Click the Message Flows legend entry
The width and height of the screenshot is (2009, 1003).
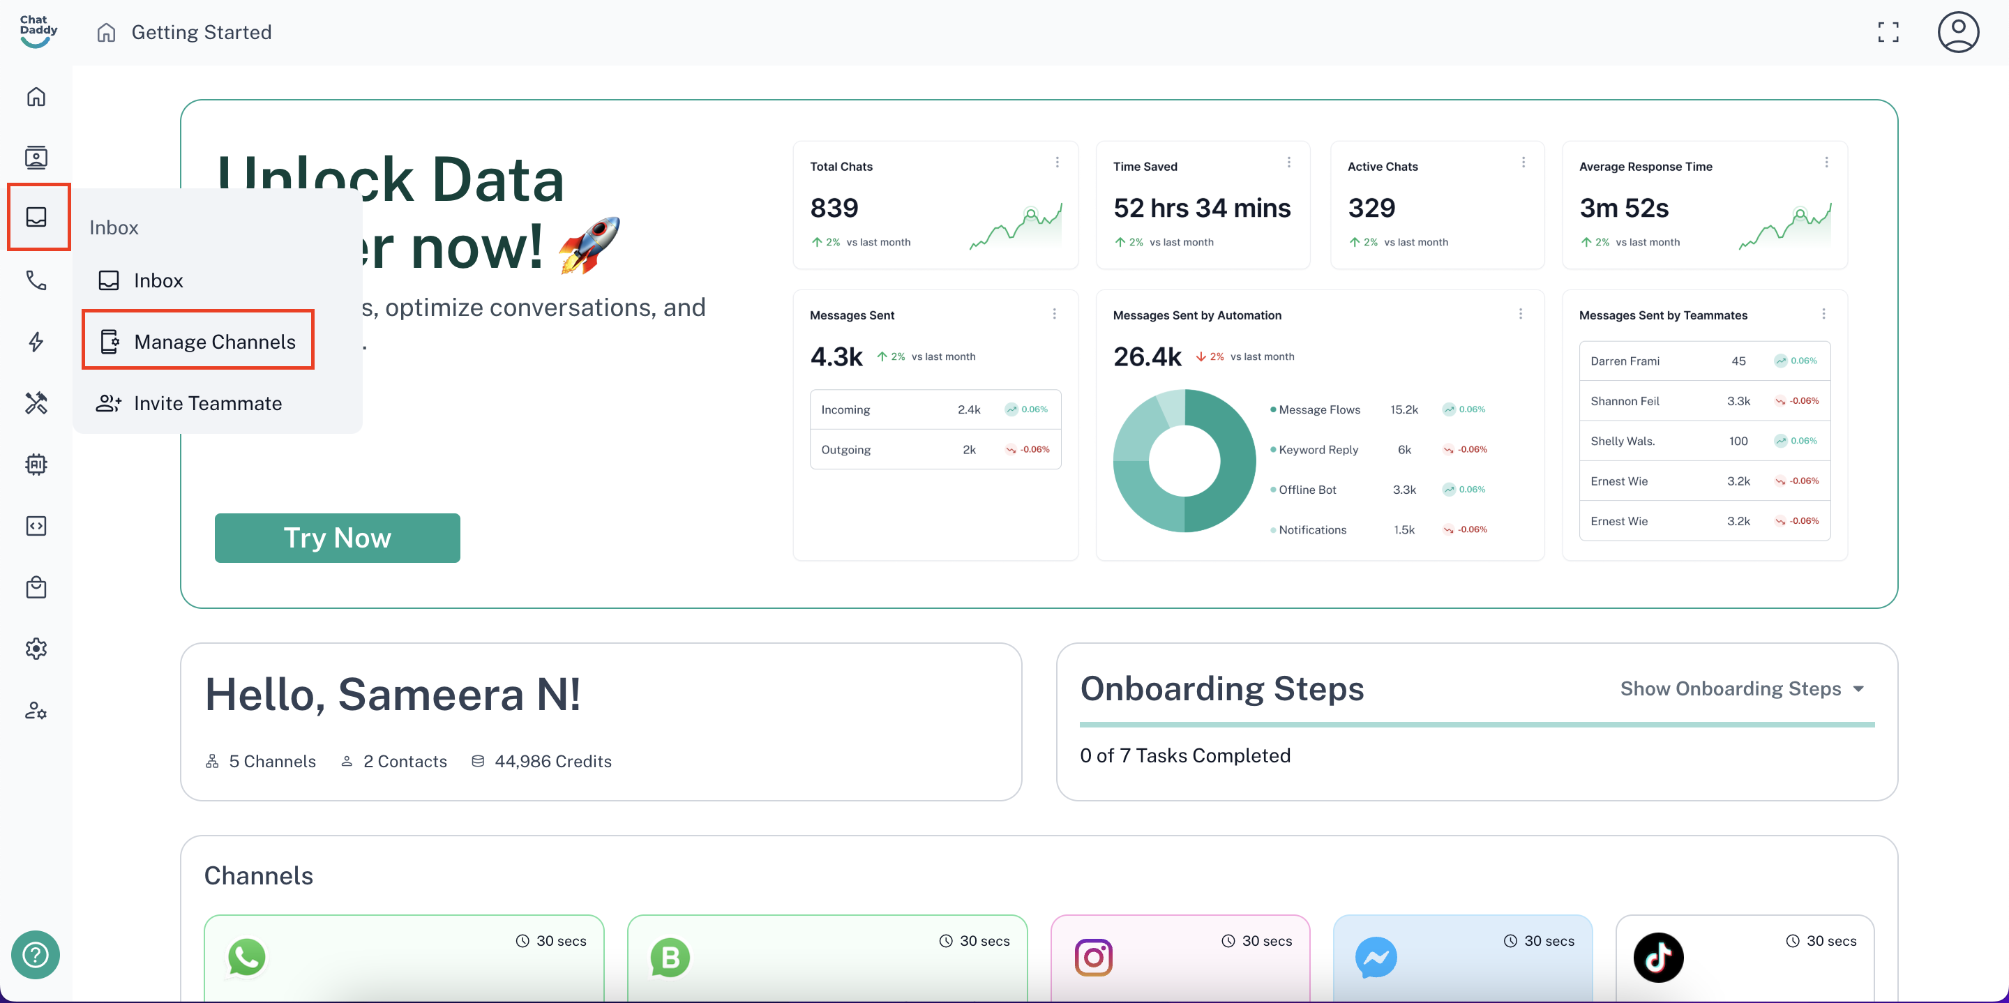(1314, 409)
